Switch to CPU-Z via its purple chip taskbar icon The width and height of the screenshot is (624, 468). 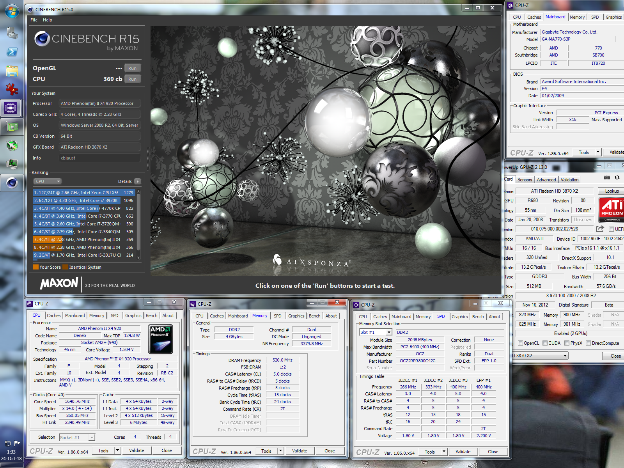[x=11, y=108]
